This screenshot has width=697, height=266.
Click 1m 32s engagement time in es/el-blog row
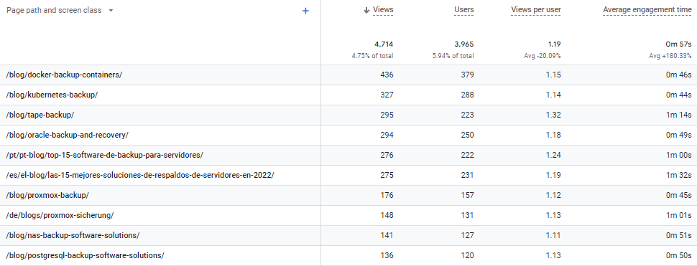pyautogui.click(x=679, y=175)
